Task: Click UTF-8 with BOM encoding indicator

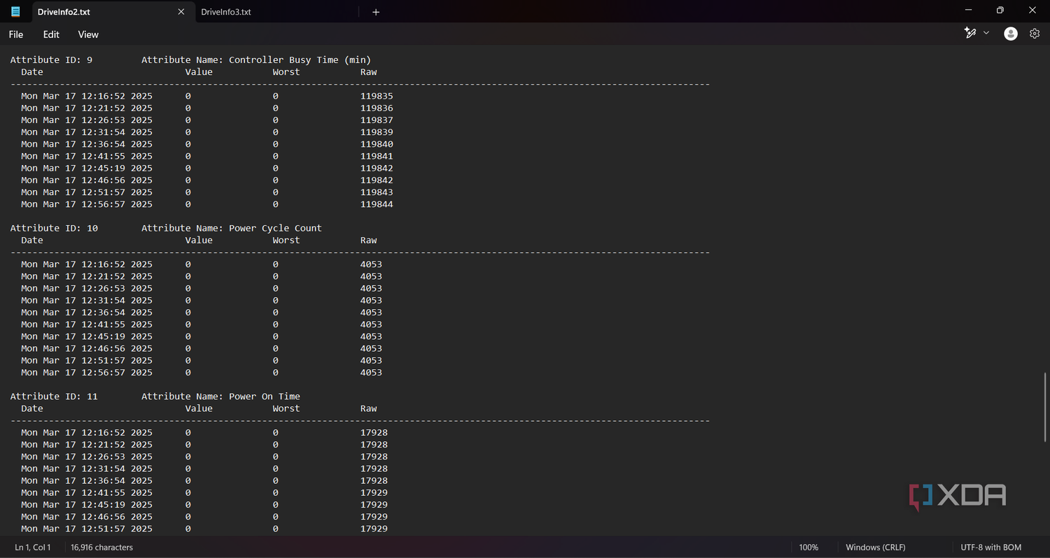Action: tap(991, 548)
